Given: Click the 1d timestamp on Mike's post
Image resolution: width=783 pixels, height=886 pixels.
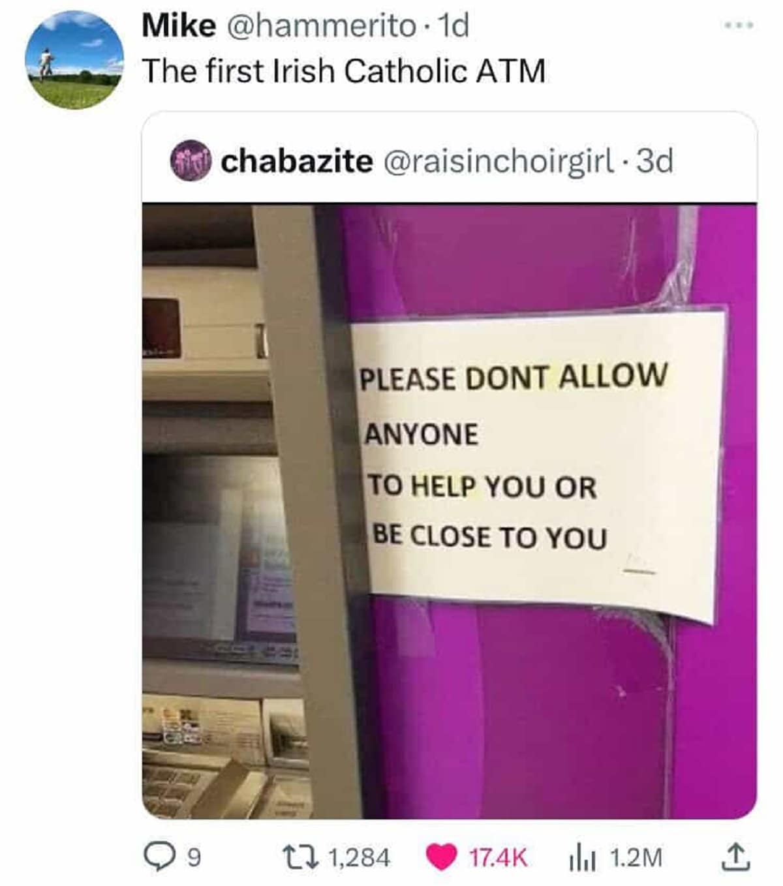Looking at the screenshot, I should 452,26.
